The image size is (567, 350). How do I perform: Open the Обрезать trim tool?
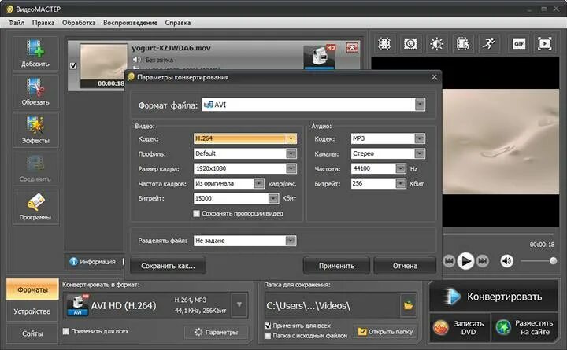(x=35, y=91)
